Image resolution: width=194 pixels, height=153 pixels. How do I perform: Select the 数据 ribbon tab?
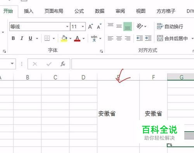(100, 11)
